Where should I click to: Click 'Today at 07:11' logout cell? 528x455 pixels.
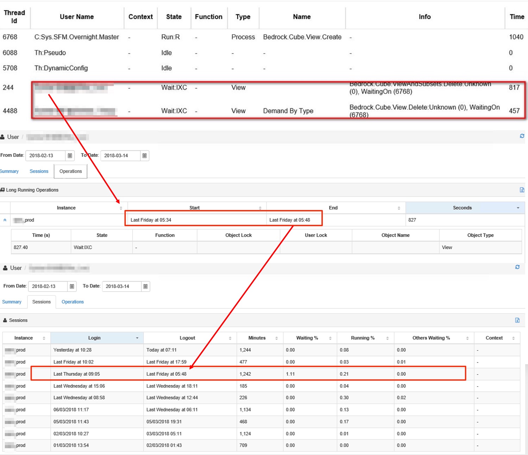coord(162,350)
